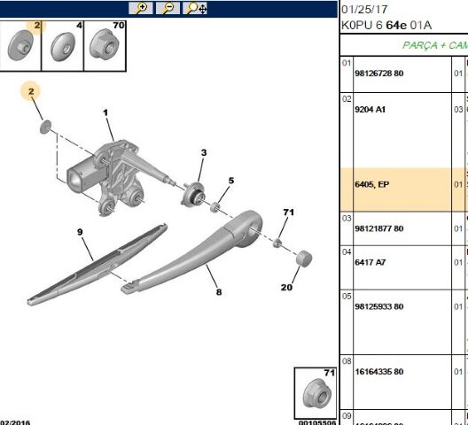Image resolution: width=468 pixels, height=425 pixels.
Task: Select callout number 3 in diagram
Action: 204,152
